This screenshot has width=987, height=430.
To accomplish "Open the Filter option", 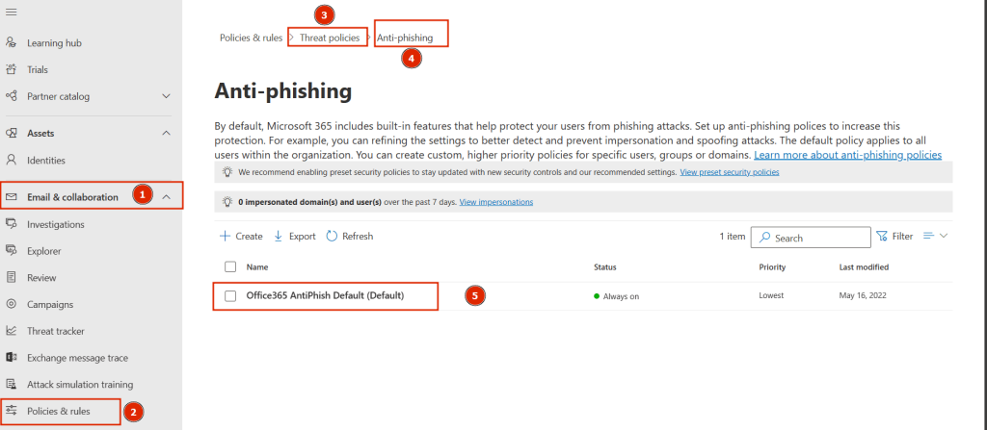I will point(894,236).
